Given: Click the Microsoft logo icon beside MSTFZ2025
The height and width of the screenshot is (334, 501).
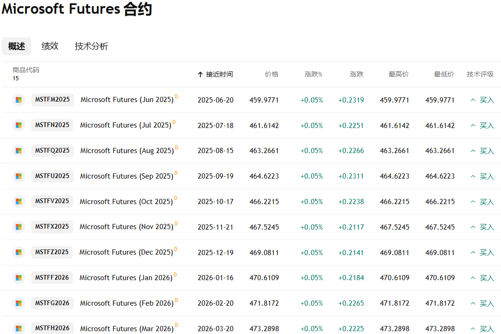Looking at the screenshot, I should [x=18, y=252].
